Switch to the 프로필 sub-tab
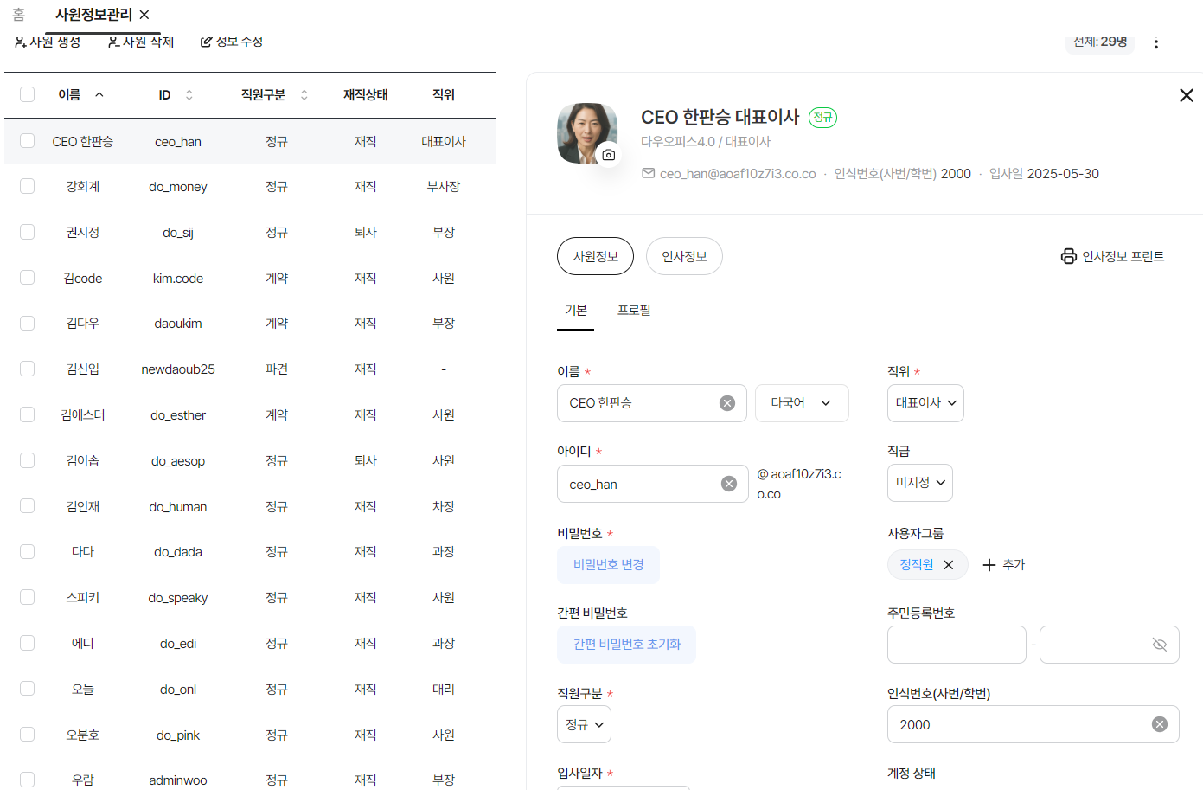 point(634,311)
